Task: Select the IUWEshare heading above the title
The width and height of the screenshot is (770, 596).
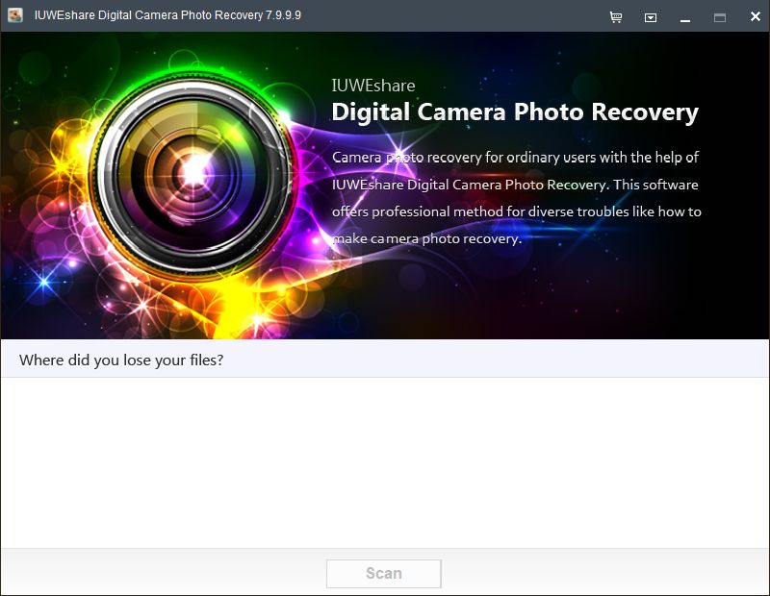Action: (x=372, y=85)
